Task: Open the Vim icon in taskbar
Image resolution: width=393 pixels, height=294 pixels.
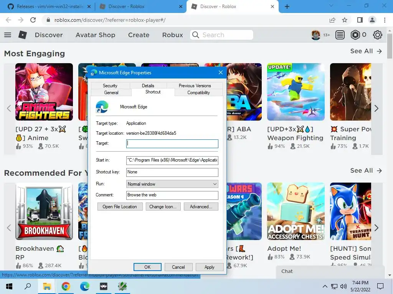Action: (x=122, y=286)
